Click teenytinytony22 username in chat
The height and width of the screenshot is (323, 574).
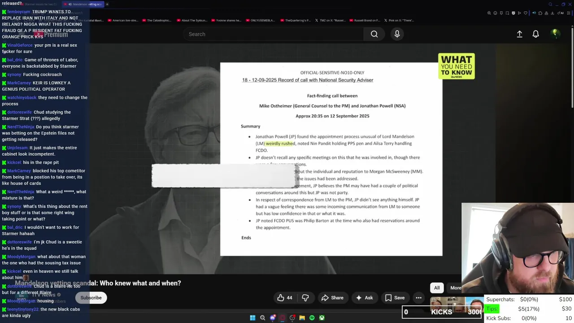coord(23,309)
